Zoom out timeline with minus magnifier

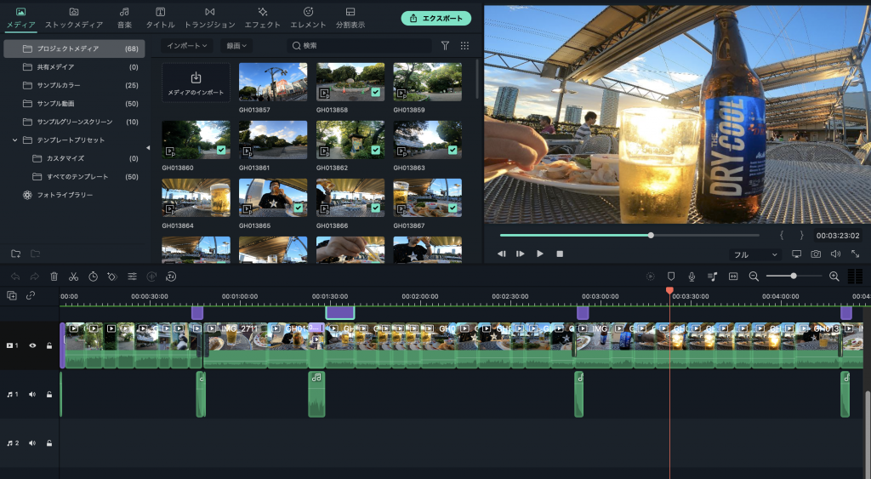tap(754, 277)
